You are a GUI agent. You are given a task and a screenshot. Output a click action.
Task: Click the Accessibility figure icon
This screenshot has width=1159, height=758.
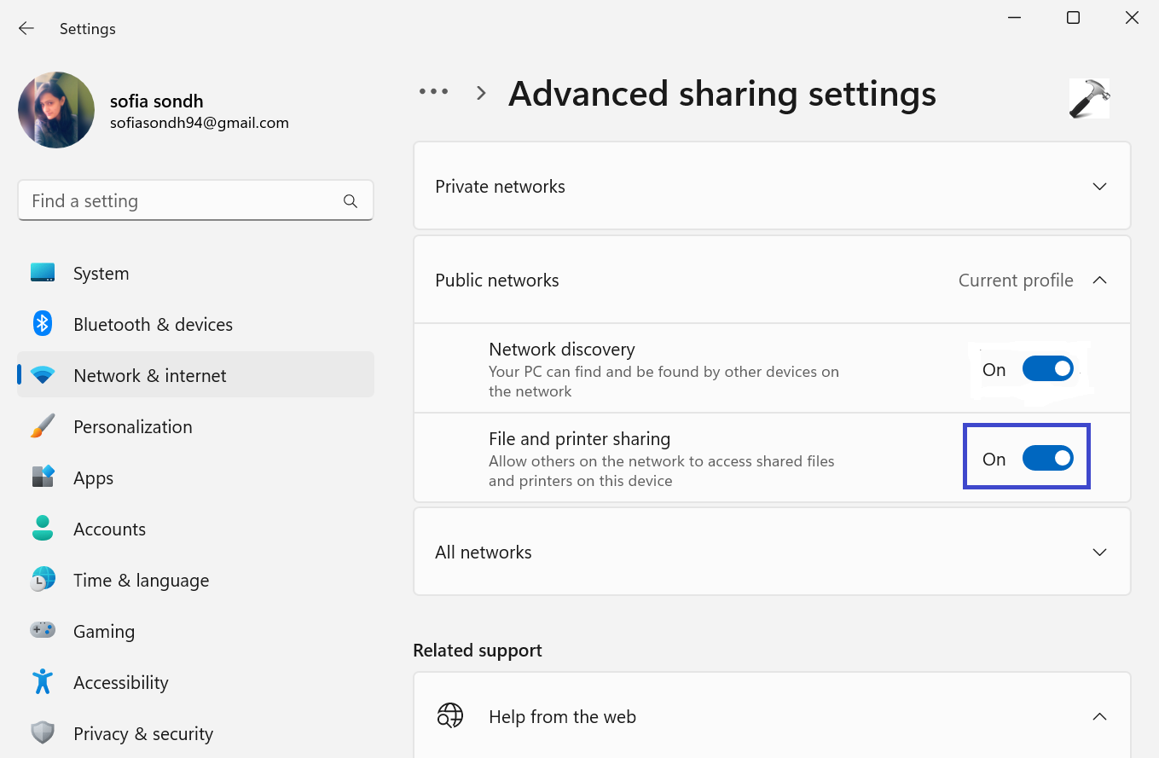[43, 681]
